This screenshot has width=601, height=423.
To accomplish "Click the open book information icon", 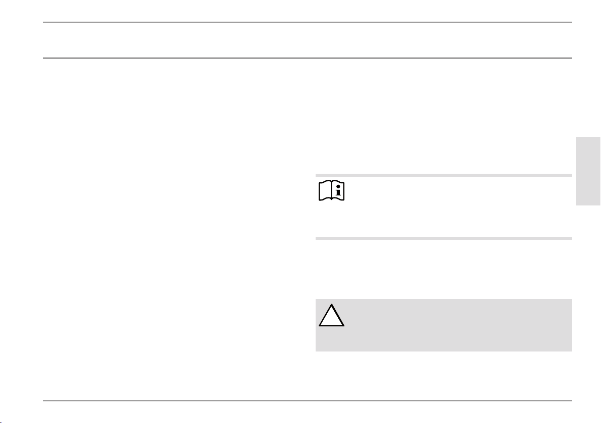I will (332, 190).
